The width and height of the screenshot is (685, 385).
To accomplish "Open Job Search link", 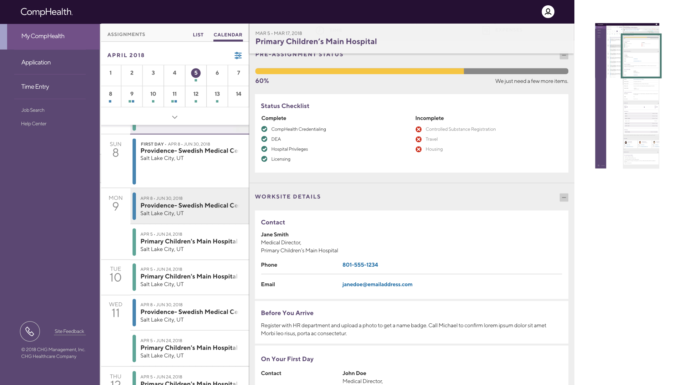I will pos(33,110).
